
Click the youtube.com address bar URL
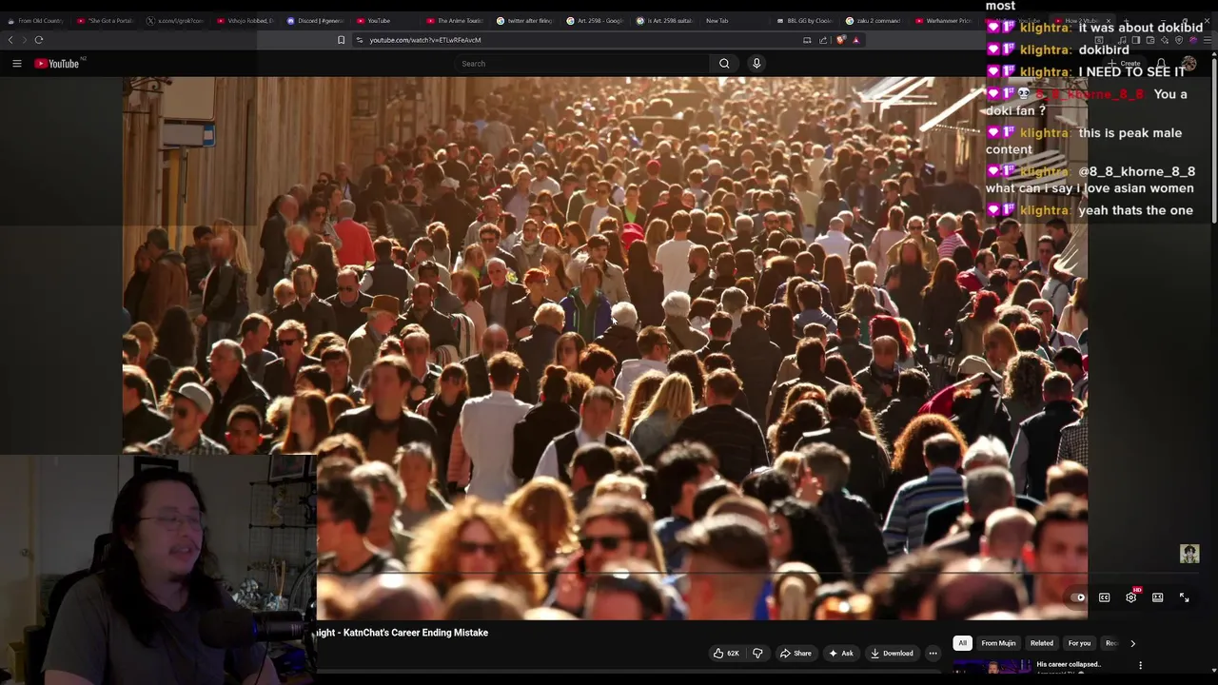[x=425, y=40]
